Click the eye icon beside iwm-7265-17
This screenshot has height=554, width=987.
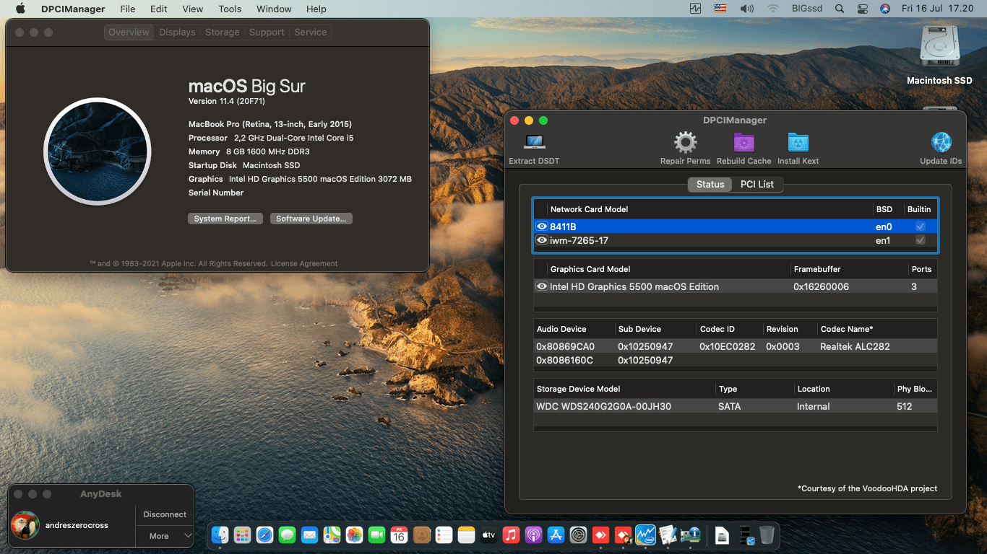pyautogui.click(x=541, y=240)
